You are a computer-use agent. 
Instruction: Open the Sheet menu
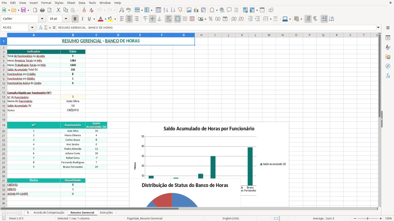point(71,3)
